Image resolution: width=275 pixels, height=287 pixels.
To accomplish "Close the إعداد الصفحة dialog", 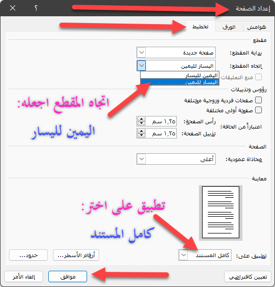I will [x=13, y=8].
